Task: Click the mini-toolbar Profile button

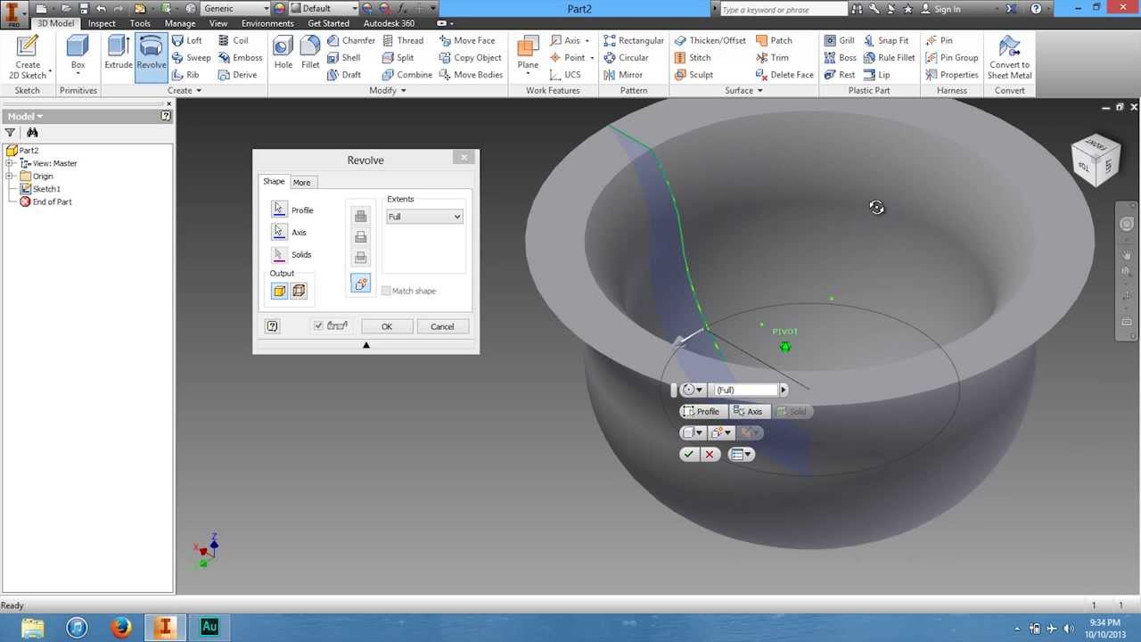Action: [702, 411]
